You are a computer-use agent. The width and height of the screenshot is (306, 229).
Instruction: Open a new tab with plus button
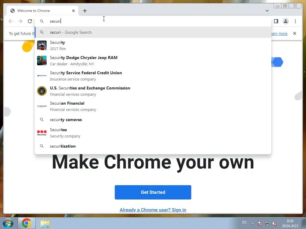pos(85,11)
